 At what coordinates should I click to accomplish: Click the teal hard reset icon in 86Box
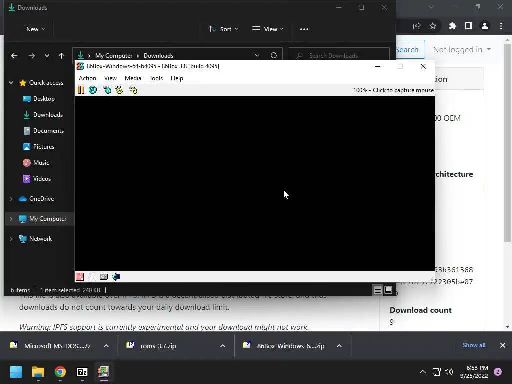coord(93,90)
